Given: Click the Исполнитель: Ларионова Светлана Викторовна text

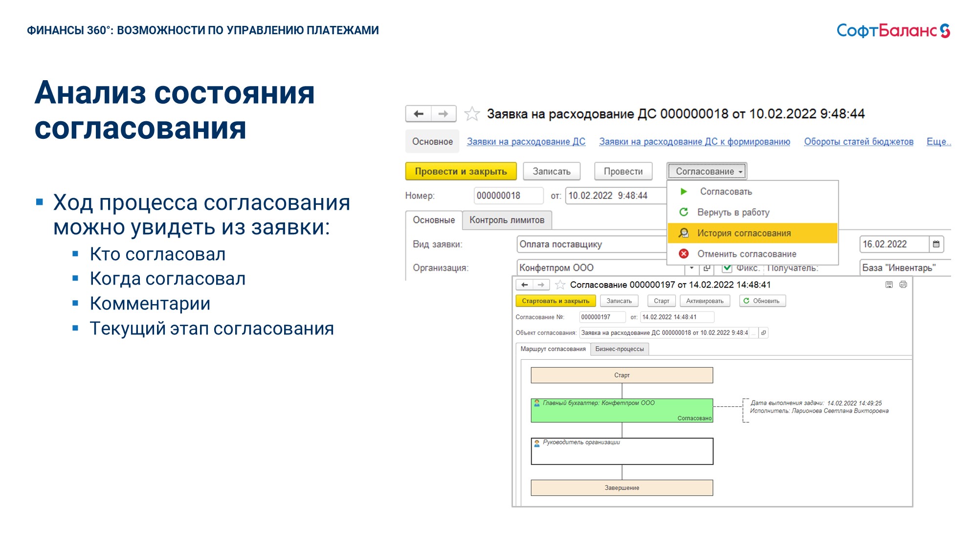Looking at the screenshot, I should pos(820,411).
